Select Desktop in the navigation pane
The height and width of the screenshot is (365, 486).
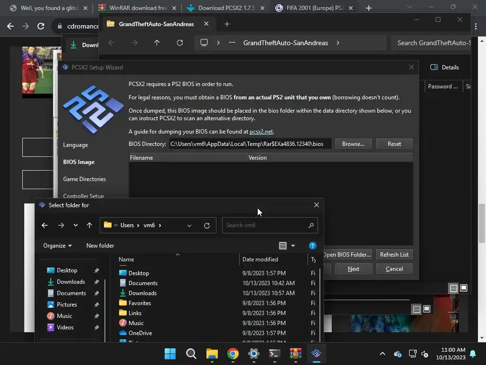pyautogui.click(x=67, y=270)
